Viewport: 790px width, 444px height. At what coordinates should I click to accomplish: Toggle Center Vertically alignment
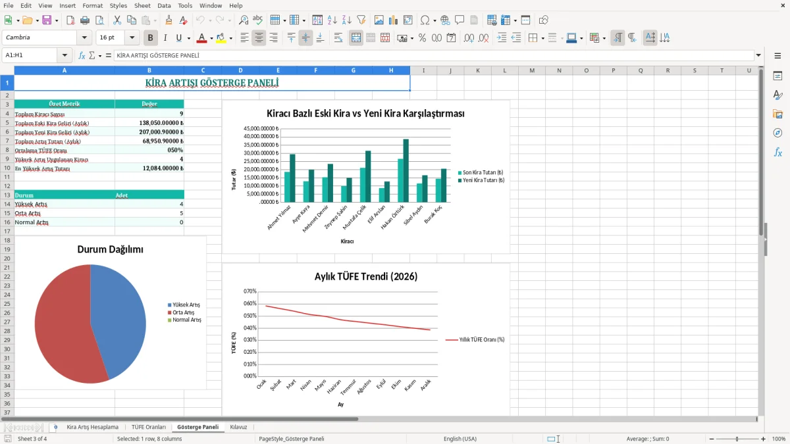coord(305,38)
